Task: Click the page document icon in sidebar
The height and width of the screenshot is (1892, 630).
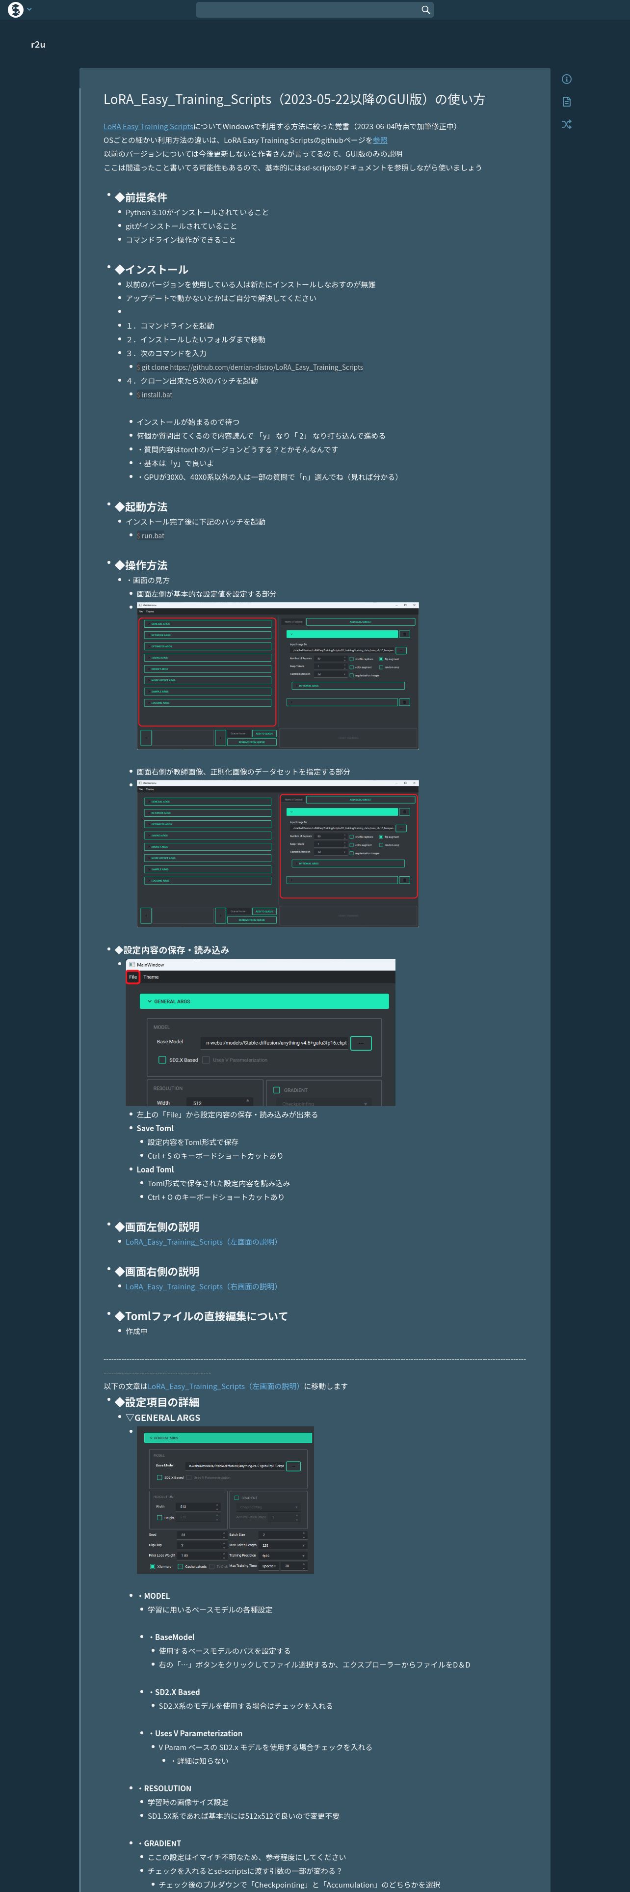Action: 566,102
